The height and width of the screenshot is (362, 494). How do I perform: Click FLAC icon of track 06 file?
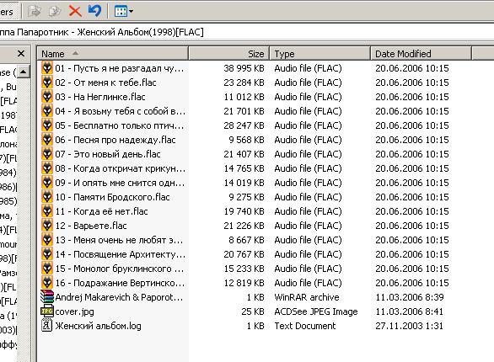tap(47, 140)
